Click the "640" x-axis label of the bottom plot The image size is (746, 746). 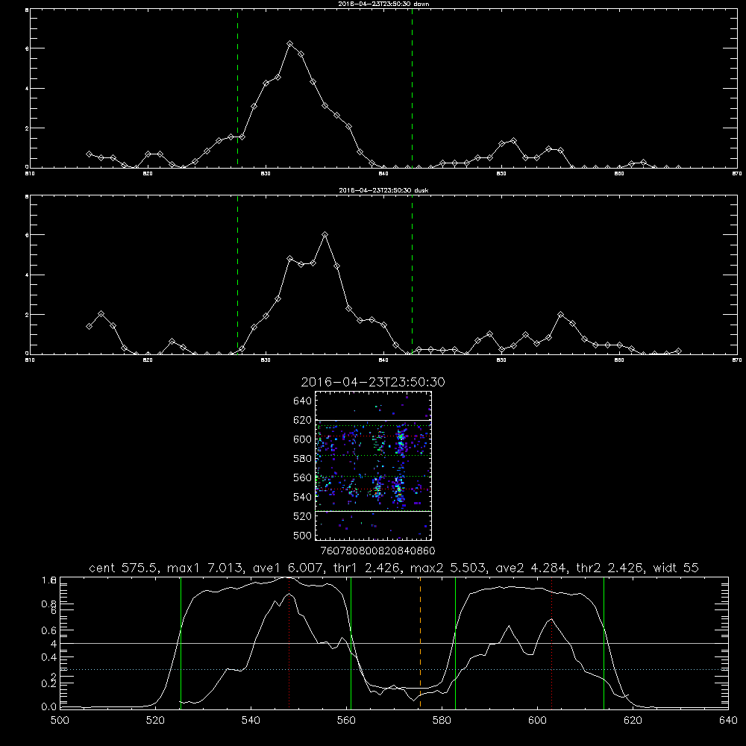tap(728, 721)
